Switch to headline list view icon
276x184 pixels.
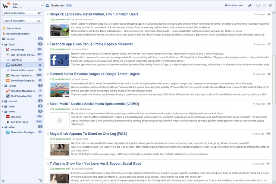pos(271,6)
